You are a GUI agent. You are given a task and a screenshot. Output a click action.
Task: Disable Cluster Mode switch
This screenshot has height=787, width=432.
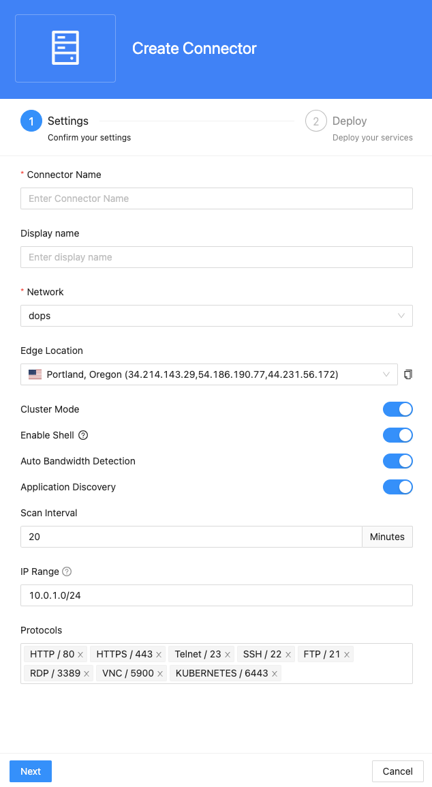398,409
